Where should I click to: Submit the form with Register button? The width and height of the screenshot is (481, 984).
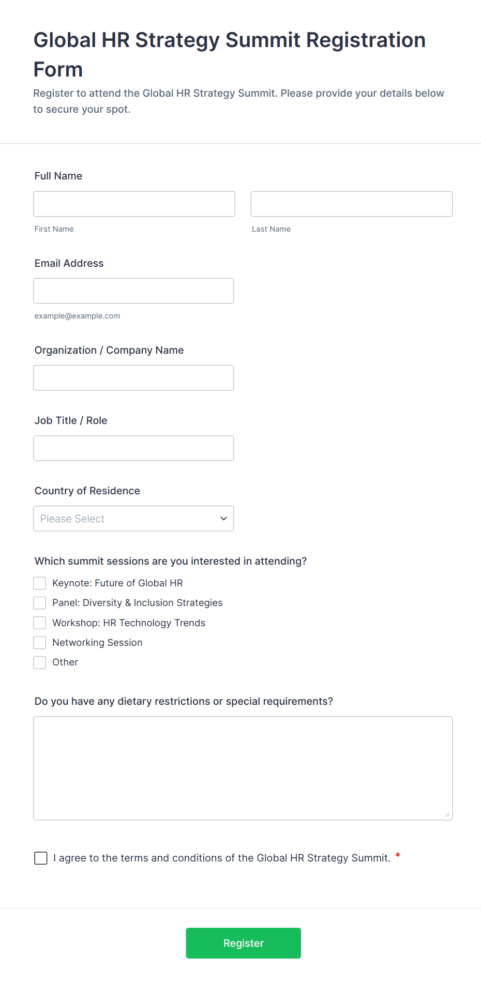(243, 943)
